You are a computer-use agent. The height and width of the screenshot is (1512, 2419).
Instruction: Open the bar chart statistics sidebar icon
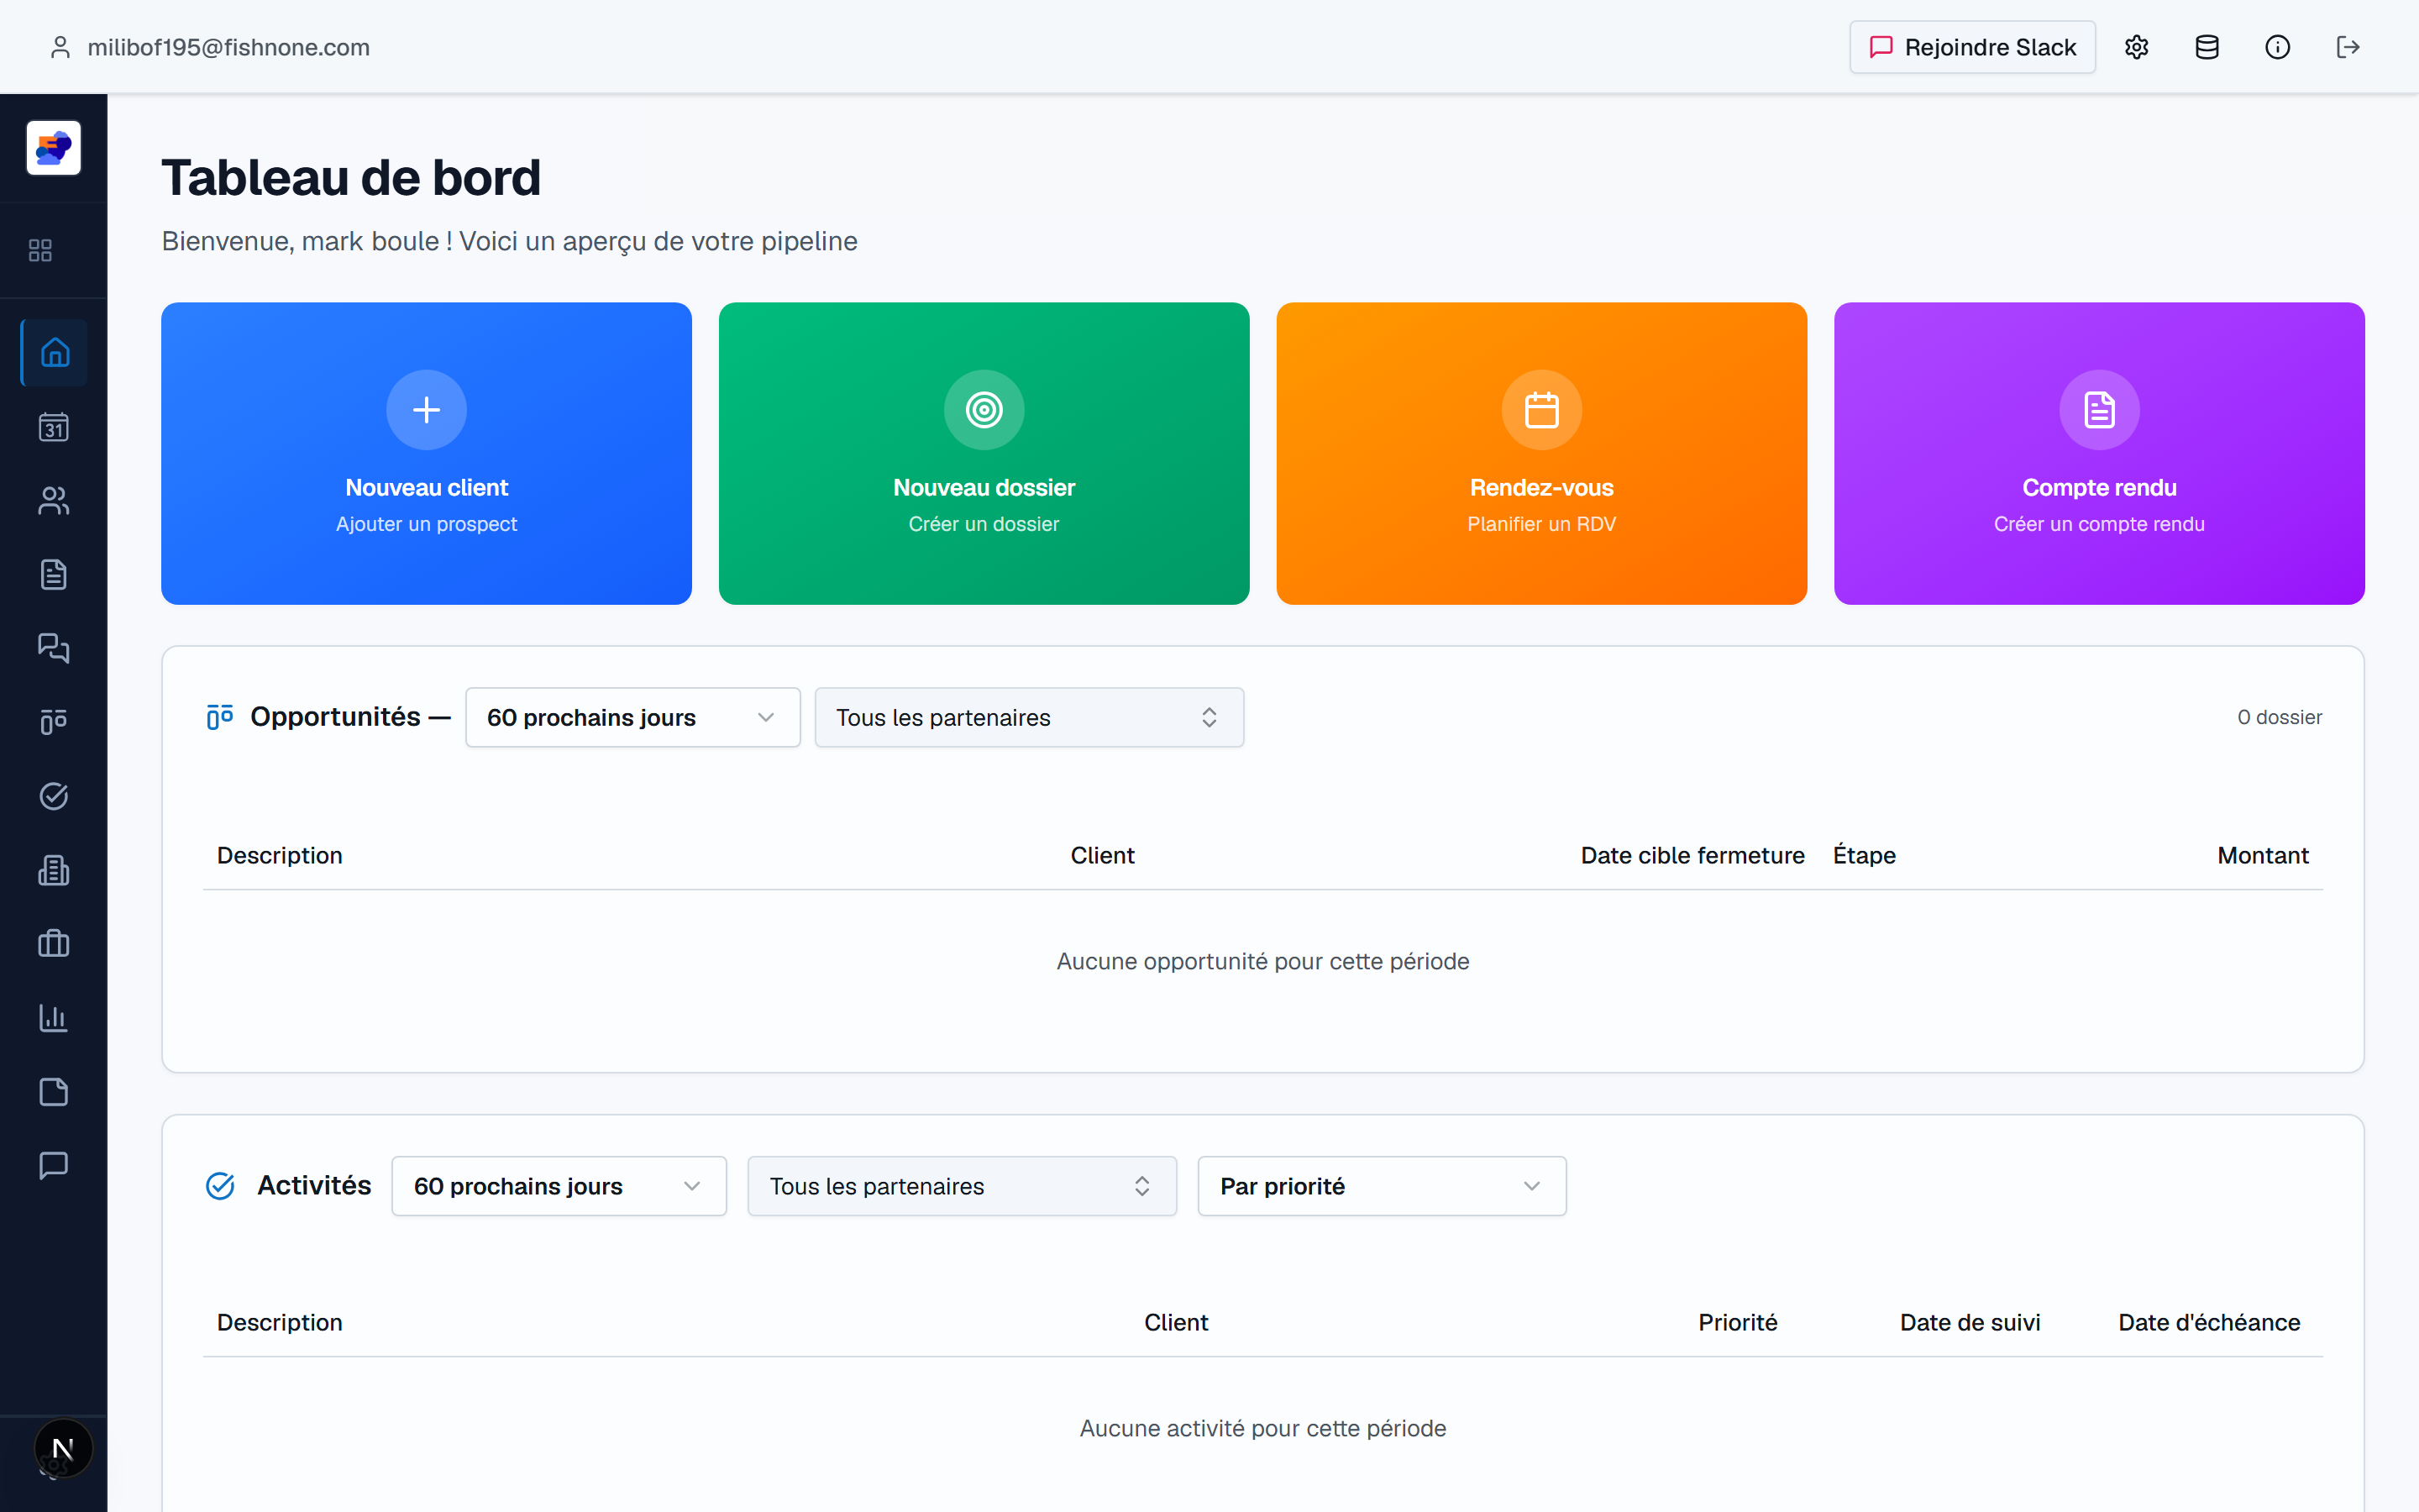click(54, 1017)
